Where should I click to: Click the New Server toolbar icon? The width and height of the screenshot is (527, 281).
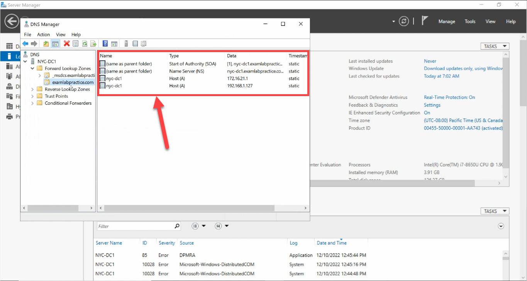click(x=126, y=44)
